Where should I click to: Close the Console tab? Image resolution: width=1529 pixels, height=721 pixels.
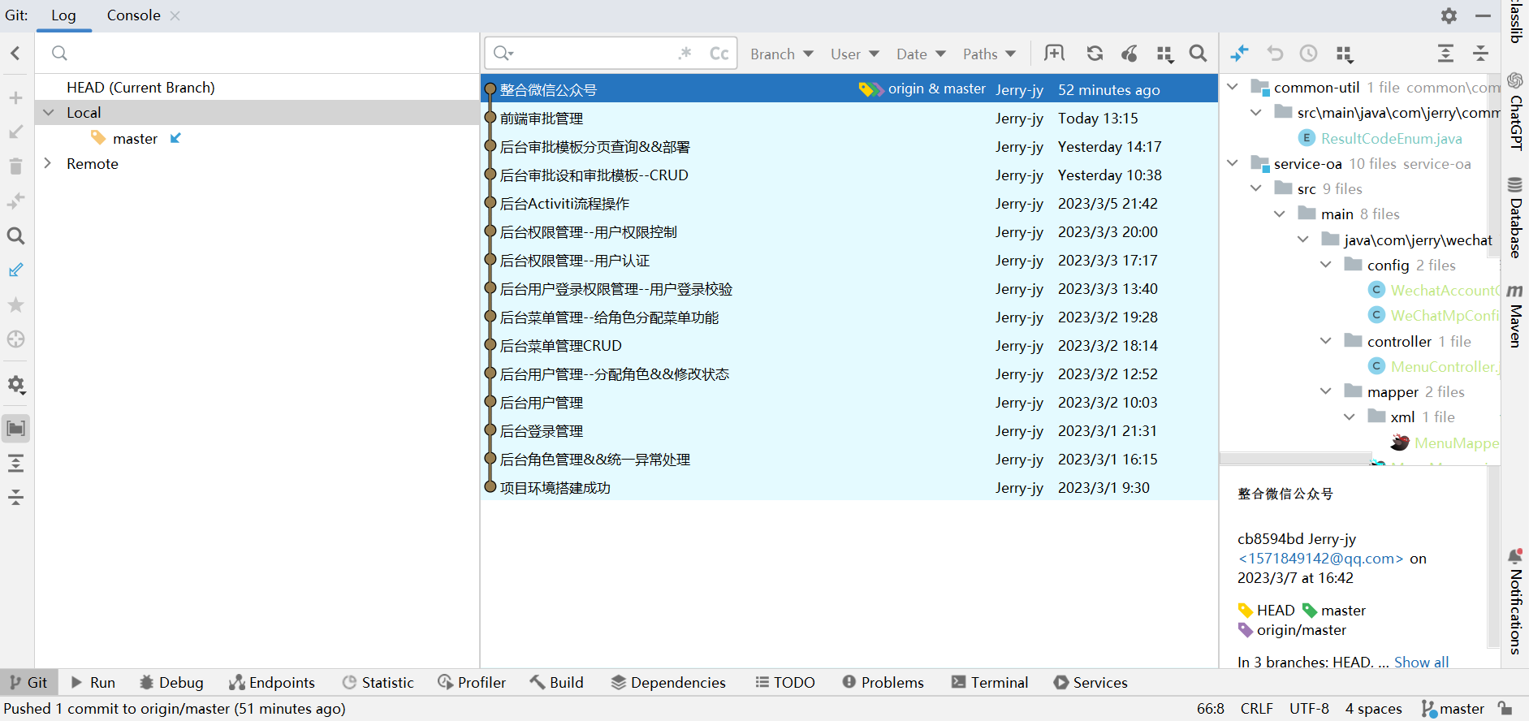pos(175,15)
